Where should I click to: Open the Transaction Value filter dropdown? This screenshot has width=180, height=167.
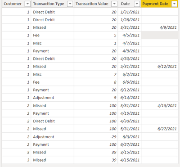pos(114,4)
